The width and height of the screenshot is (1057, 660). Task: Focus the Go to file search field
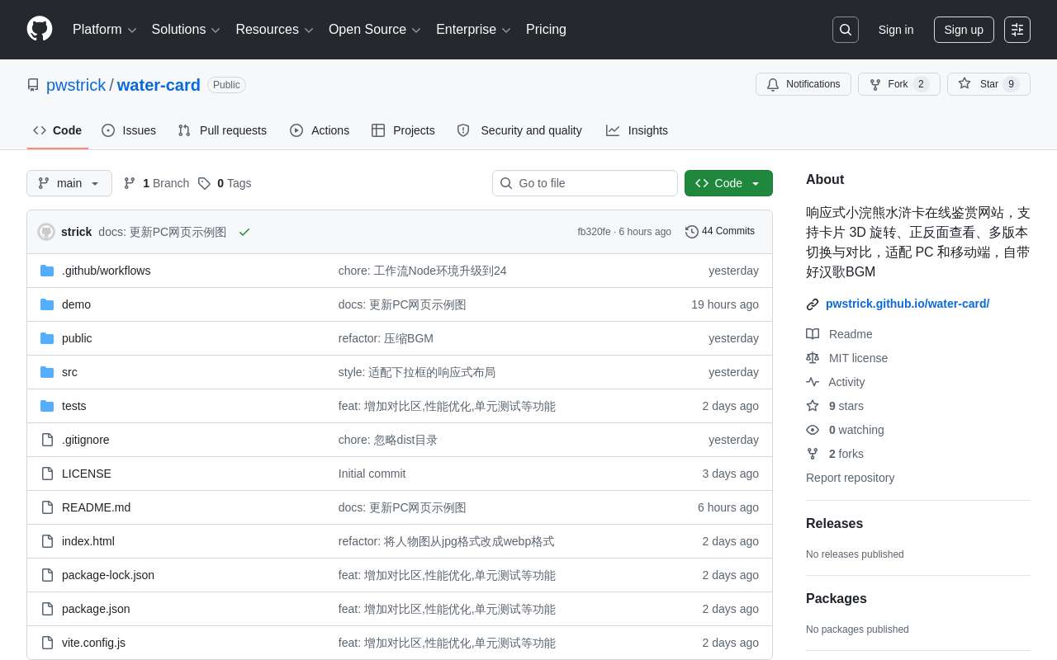[585, 183]
